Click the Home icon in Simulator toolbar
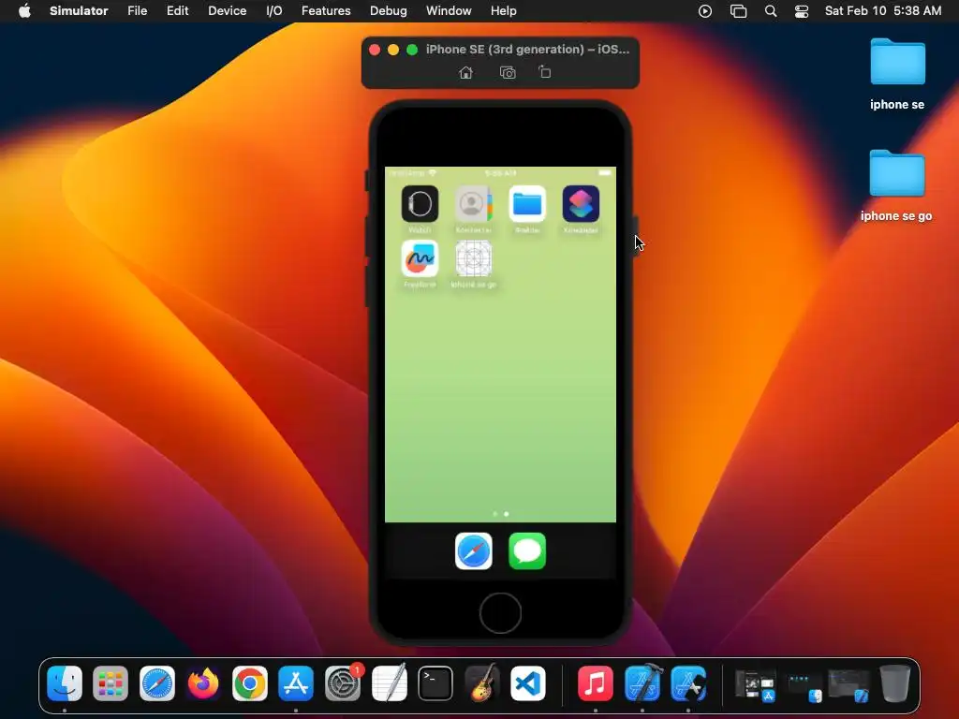The image size is (959, 719). (466, 73)
